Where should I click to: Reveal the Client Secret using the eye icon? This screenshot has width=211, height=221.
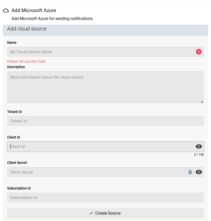[199, 172]
